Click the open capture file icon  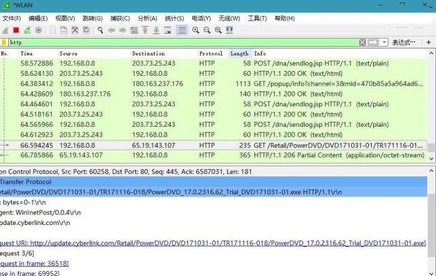52,30
